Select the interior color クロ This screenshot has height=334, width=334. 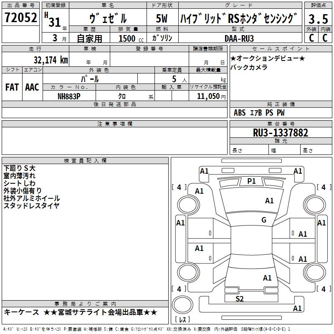122,96
